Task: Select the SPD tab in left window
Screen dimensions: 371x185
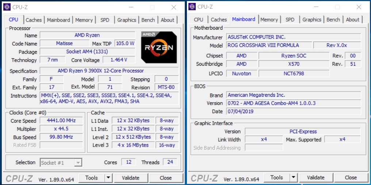Action: [105, 20]
